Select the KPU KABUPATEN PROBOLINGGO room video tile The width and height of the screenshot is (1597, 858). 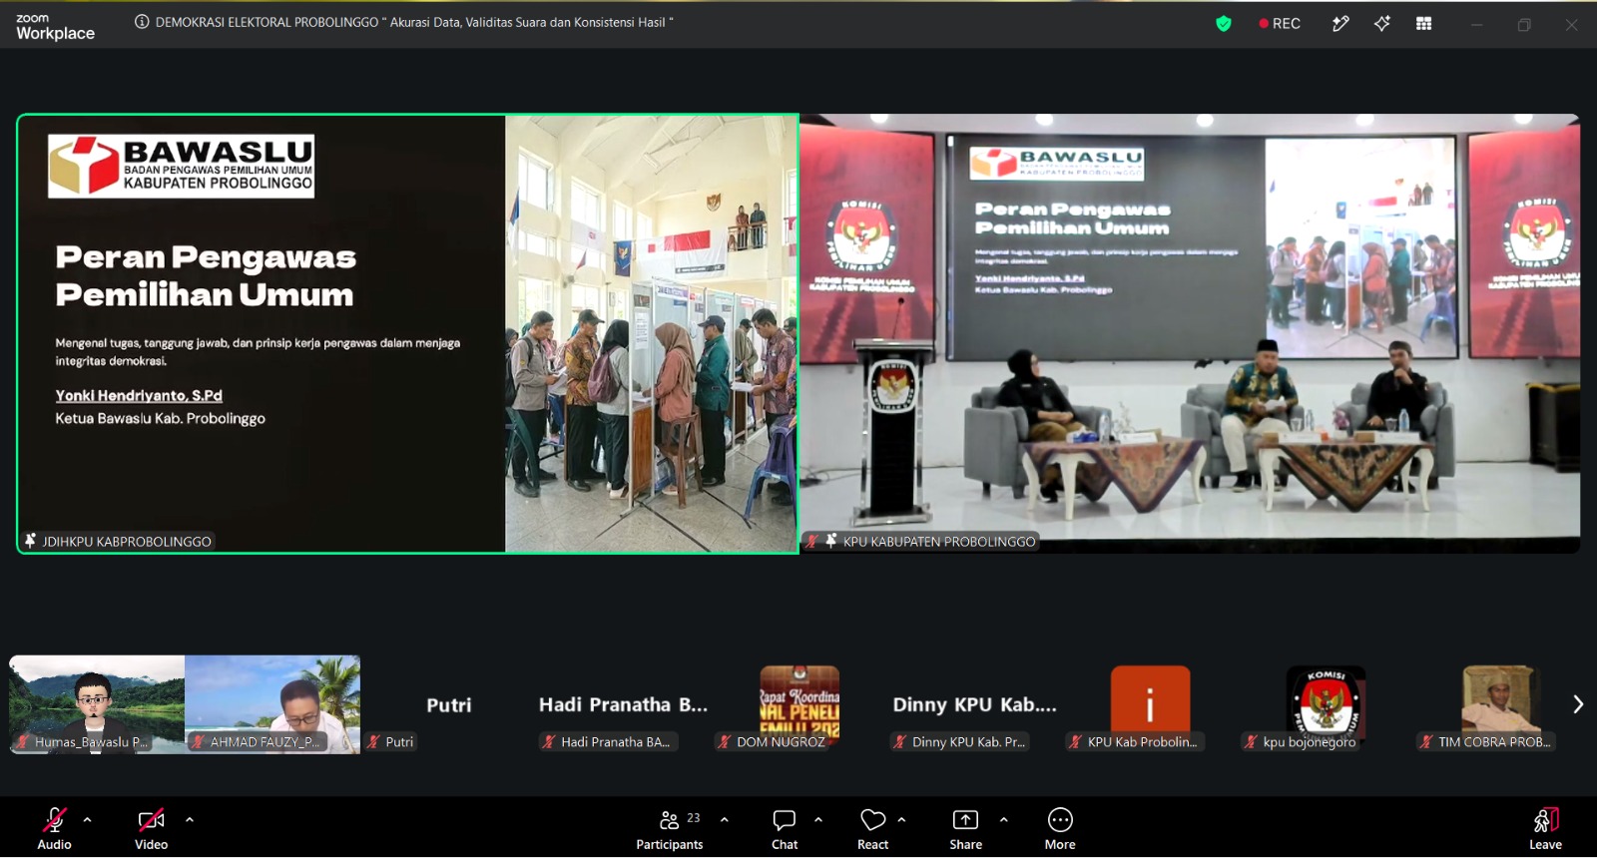[x=1190, y=333]
